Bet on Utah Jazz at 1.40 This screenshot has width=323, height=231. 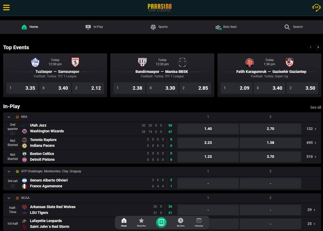[x=208, y=129]
